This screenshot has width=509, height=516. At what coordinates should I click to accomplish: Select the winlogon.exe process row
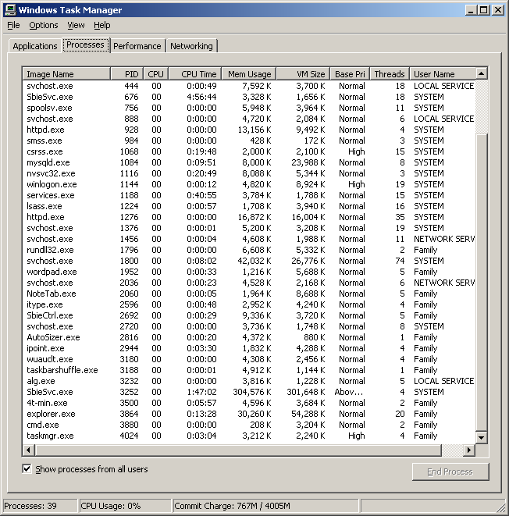point(249,184)
